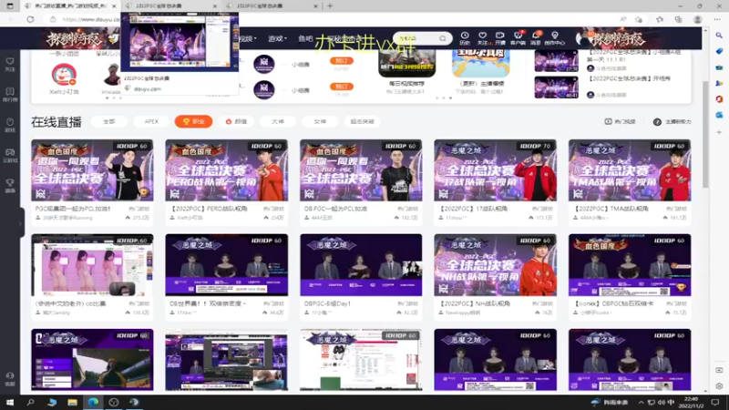Image resolution: width=729 pixels, height=410 pixels.
Task: Select the 全部 filter tab
Action: coord(109,121)
